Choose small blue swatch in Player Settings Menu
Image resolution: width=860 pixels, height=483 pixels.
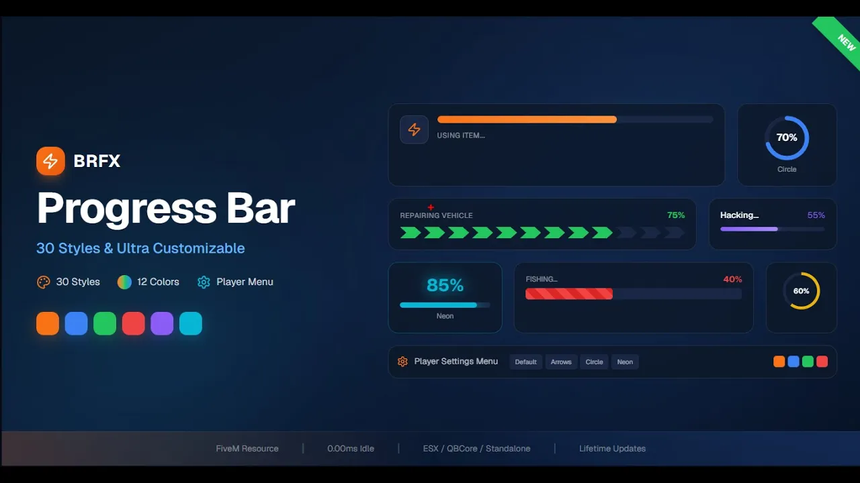(793, 362)
